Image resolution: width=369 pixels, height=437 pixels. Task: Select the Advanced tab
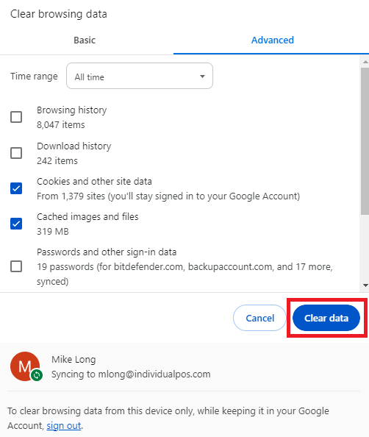coord(273,40)
